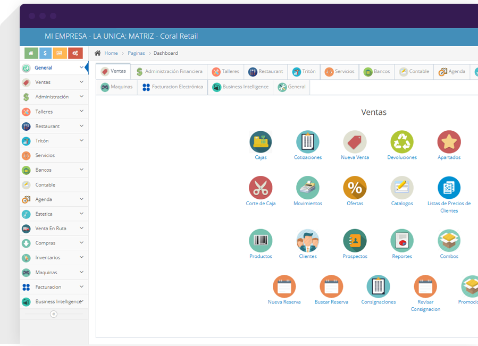Expand the Inventarios sidebar menu
478x346 pixels.
click(54, 258)
